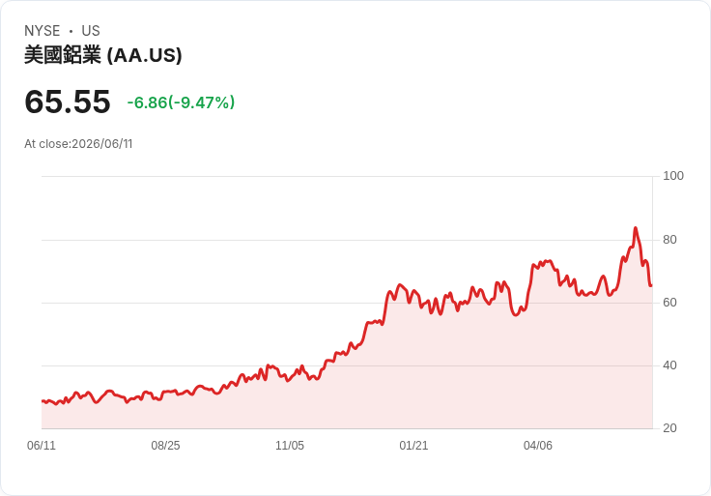
Task: Click the 06/11 date axis label
Action: (42, 445)
